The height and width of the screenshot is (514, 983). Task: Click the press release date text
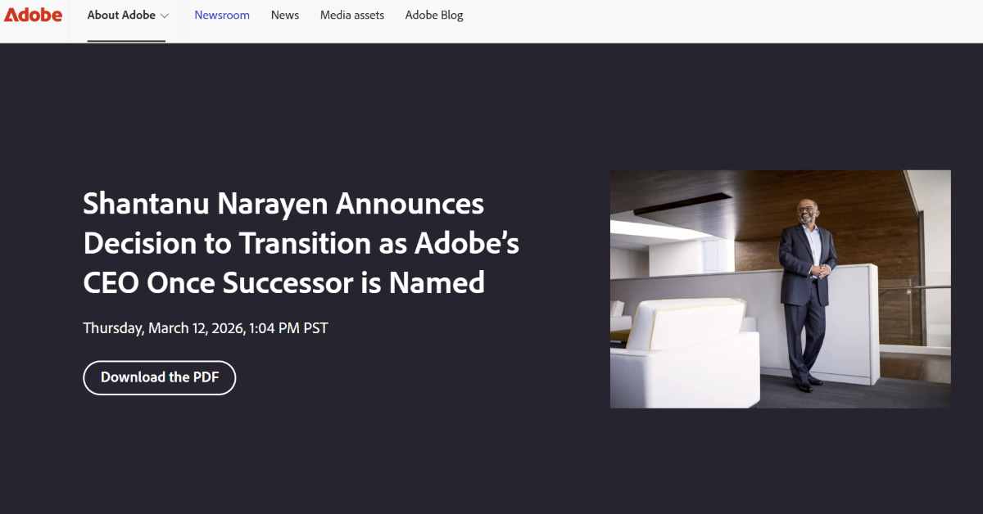point(205,327)
